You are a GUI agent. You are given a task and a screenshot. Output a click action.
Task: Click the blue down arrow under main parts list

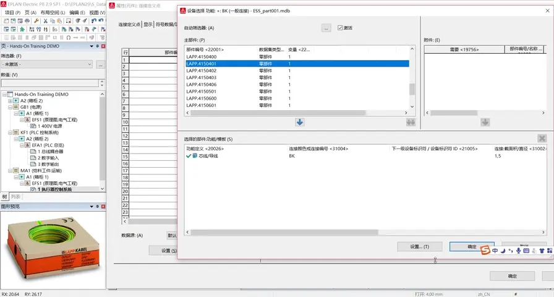click(x=299, y=122)
